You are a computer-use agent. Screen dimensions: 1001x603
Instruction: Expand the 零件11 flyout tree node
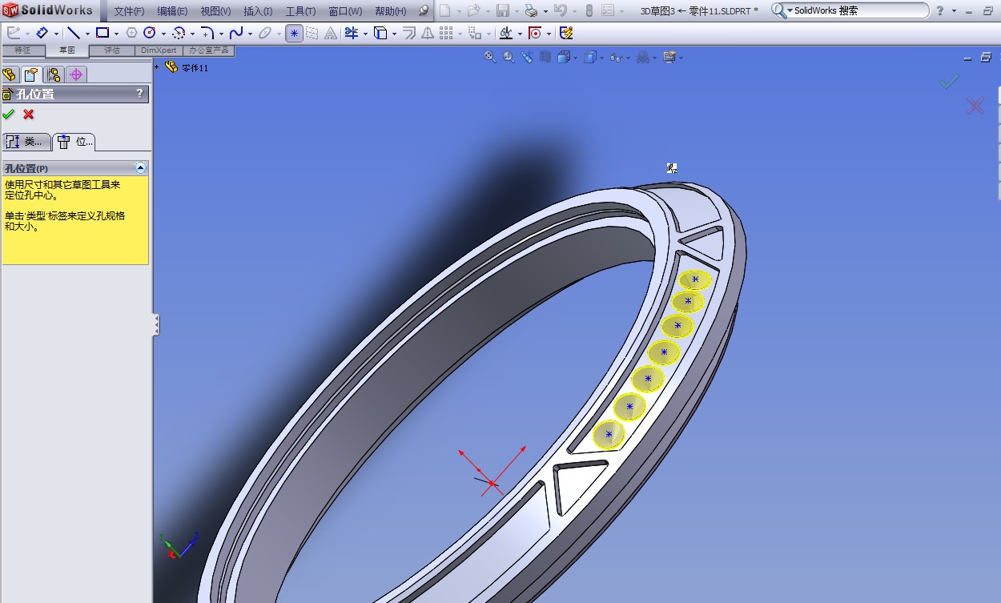pos(157,67)
